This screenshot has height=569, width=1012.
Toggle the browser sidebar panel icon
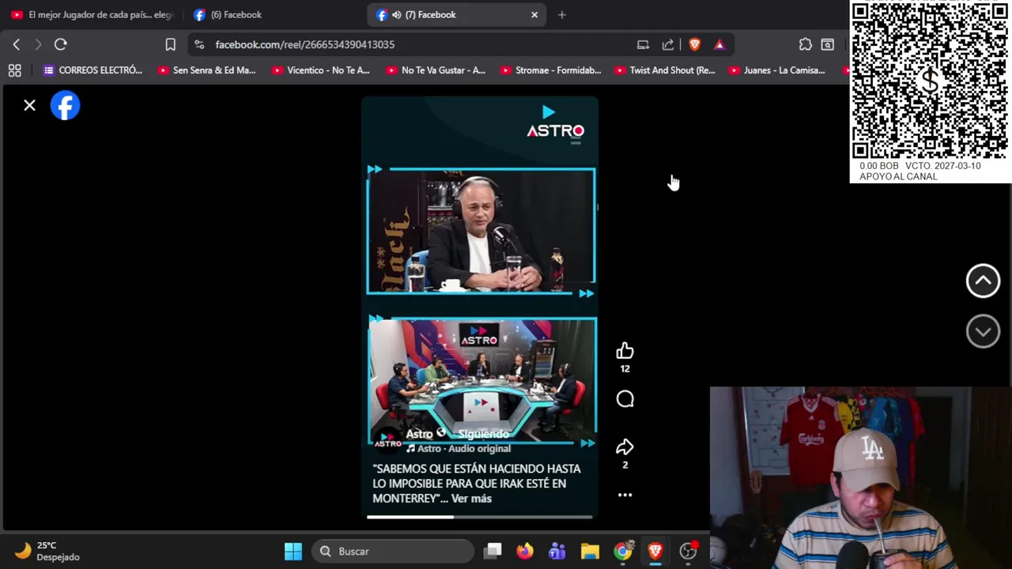(x=828, y=44)
